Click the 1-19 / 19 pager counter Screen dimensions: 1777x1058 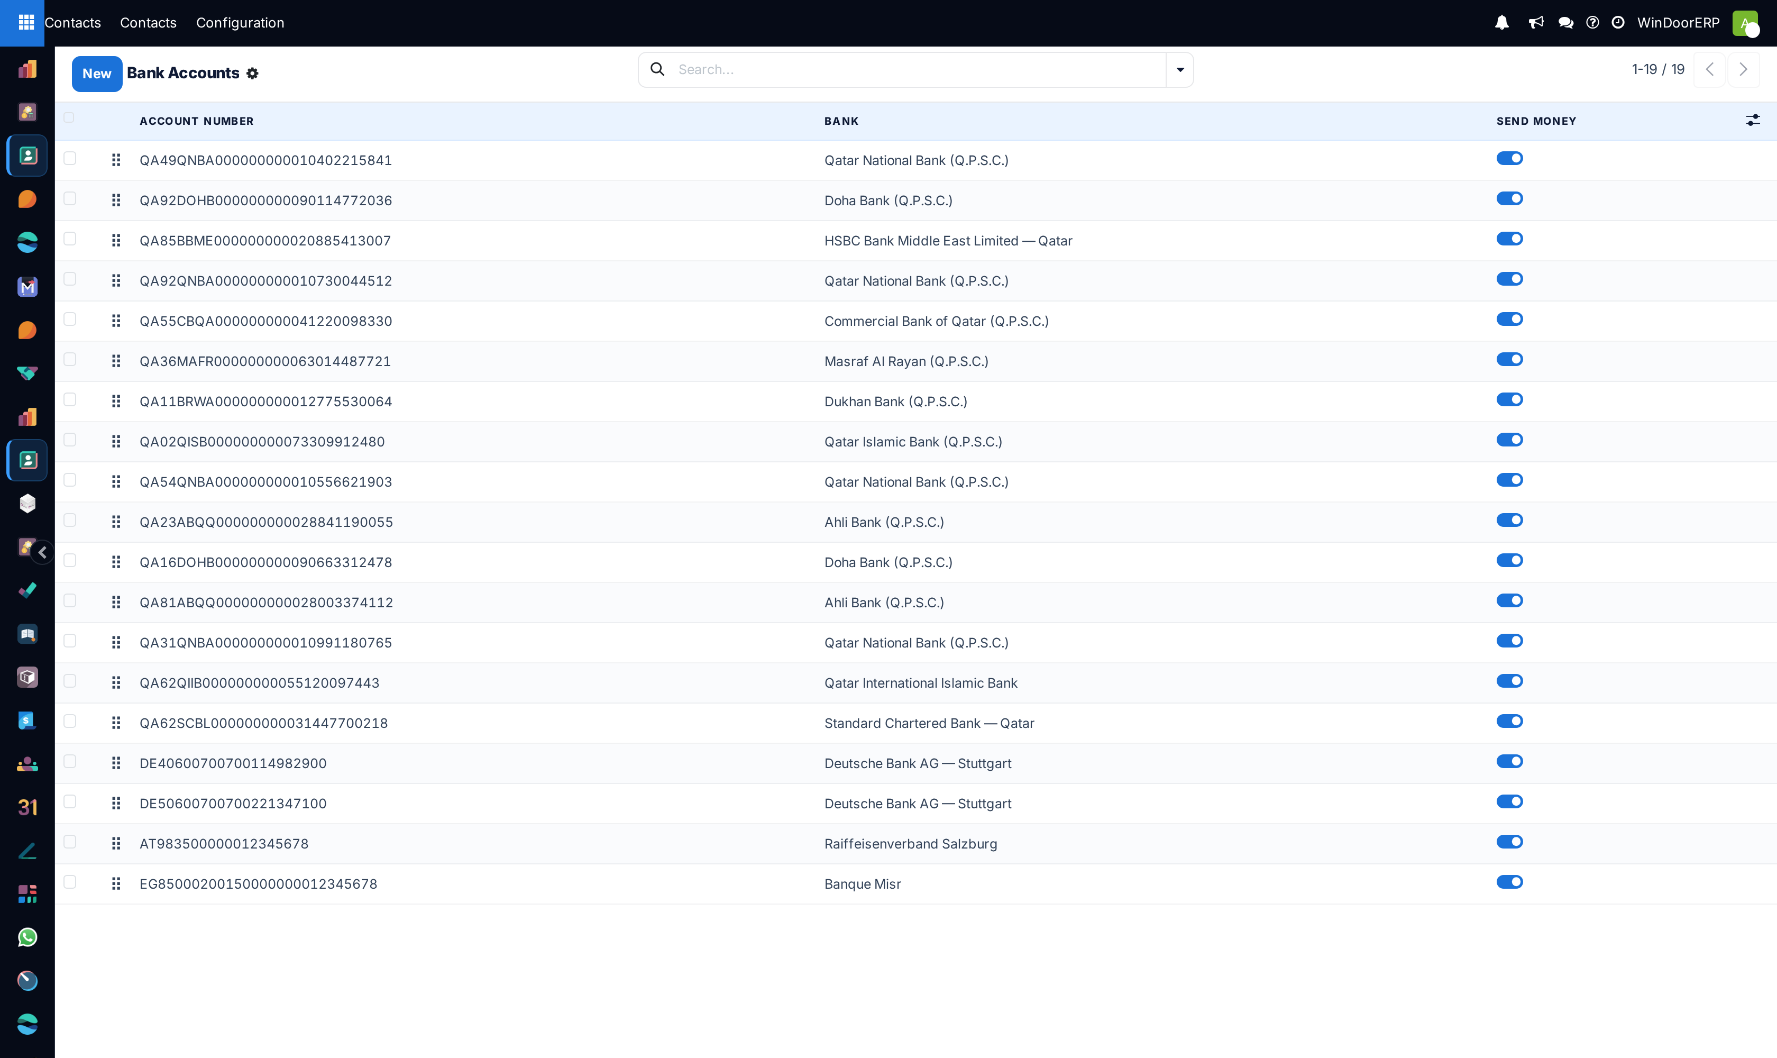(x=1658, y=69)
